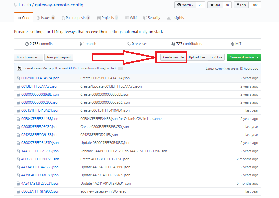Screen dimensions: 279x198
Task: Click file icon for 00029BFFFEA1A57A.json
Action: [x=18, y=78]
